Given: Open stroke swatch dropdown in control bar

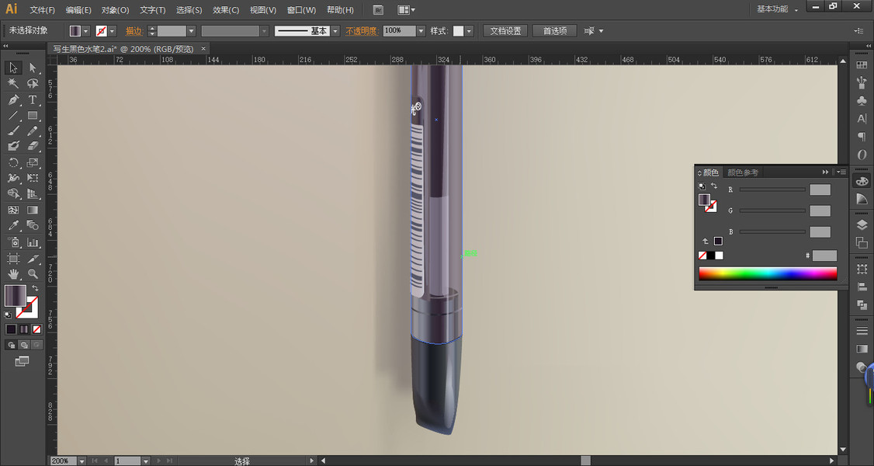Looking at the screenshot, I should 112,31.
